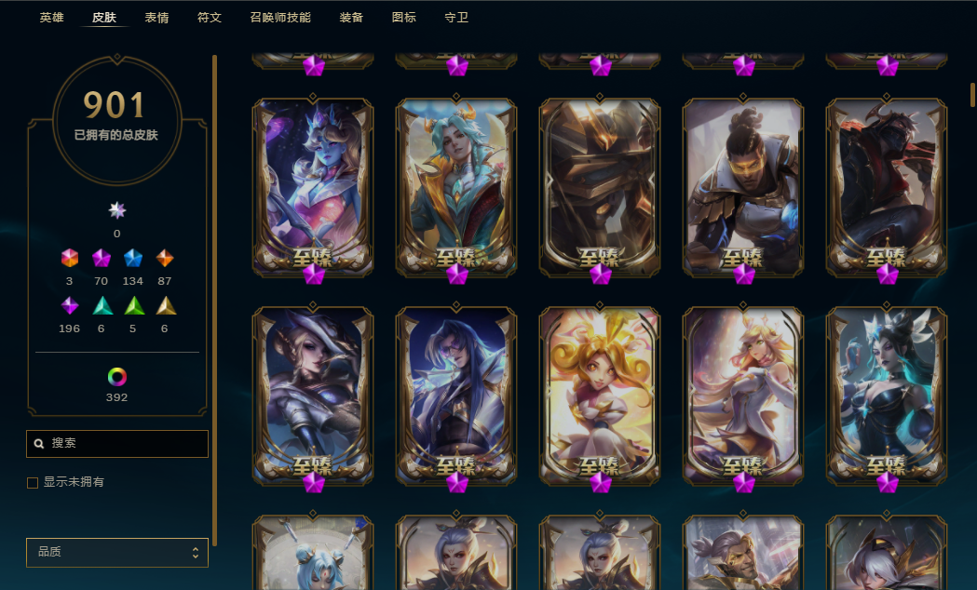Select the blue gem icon above 134
977x590 pixels.
(x=132, y=258)
